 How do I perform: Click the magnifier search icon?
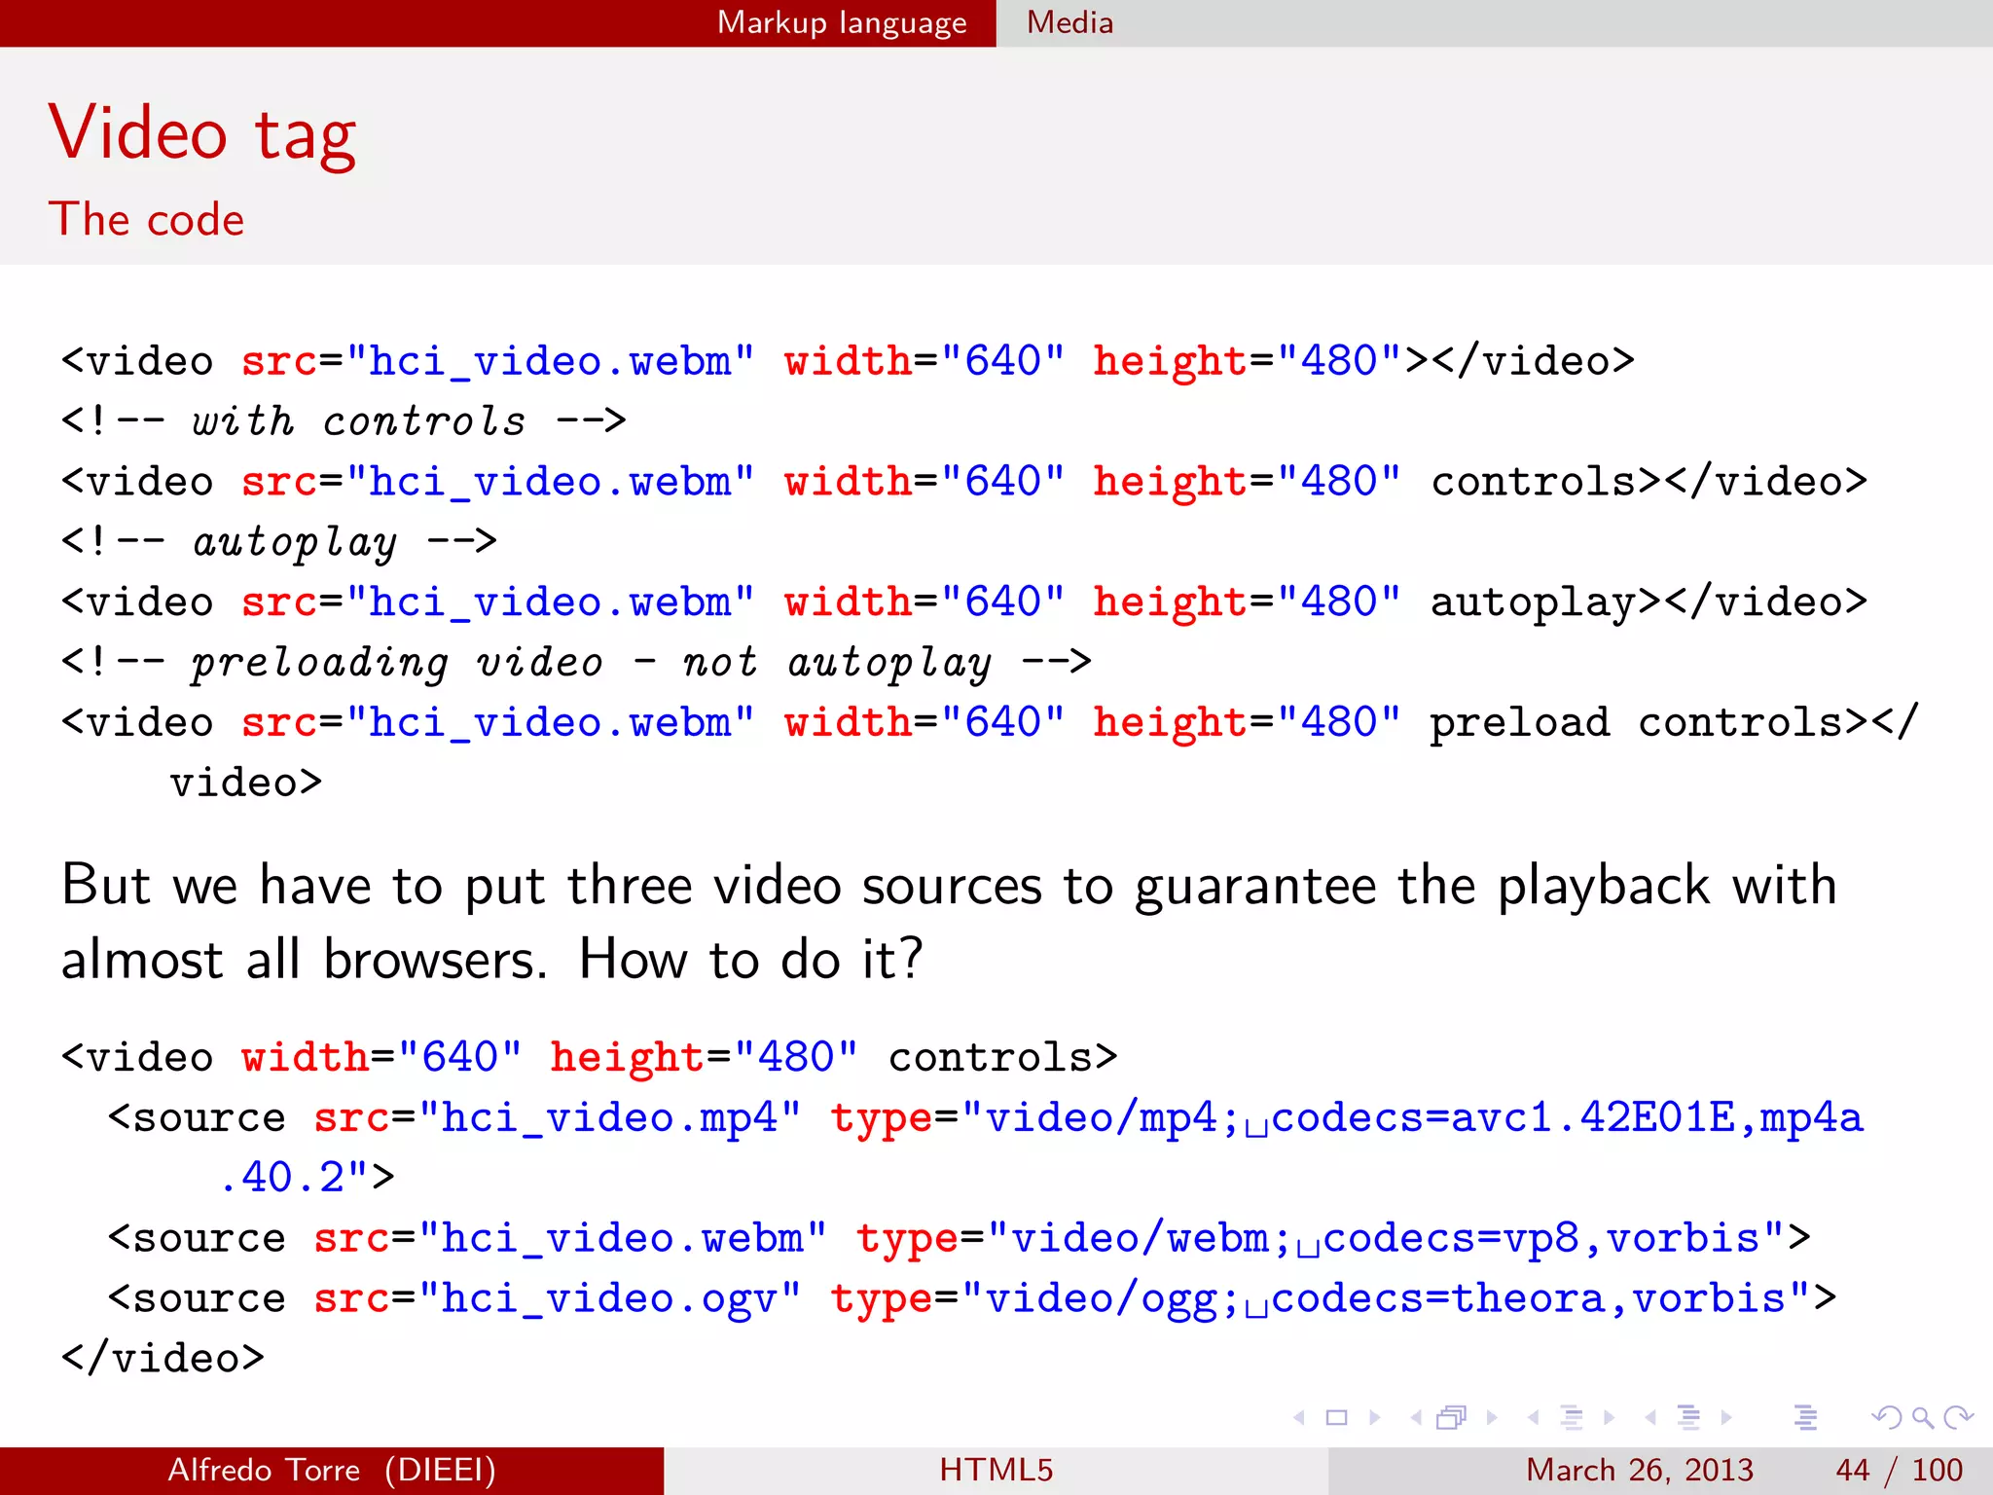coord(1922,1418)
